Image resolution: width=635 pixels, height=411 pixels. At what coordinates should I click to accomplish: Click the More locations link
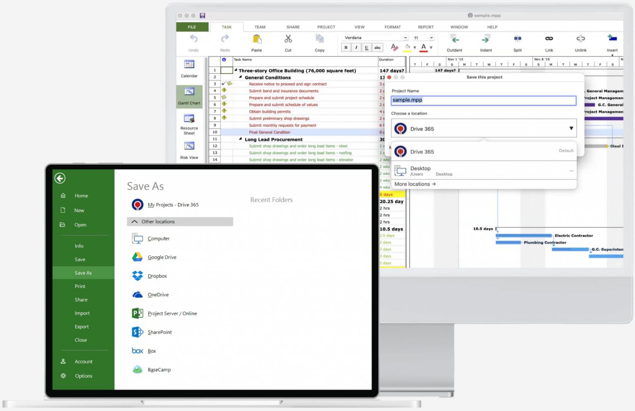[x=415, y=184]
